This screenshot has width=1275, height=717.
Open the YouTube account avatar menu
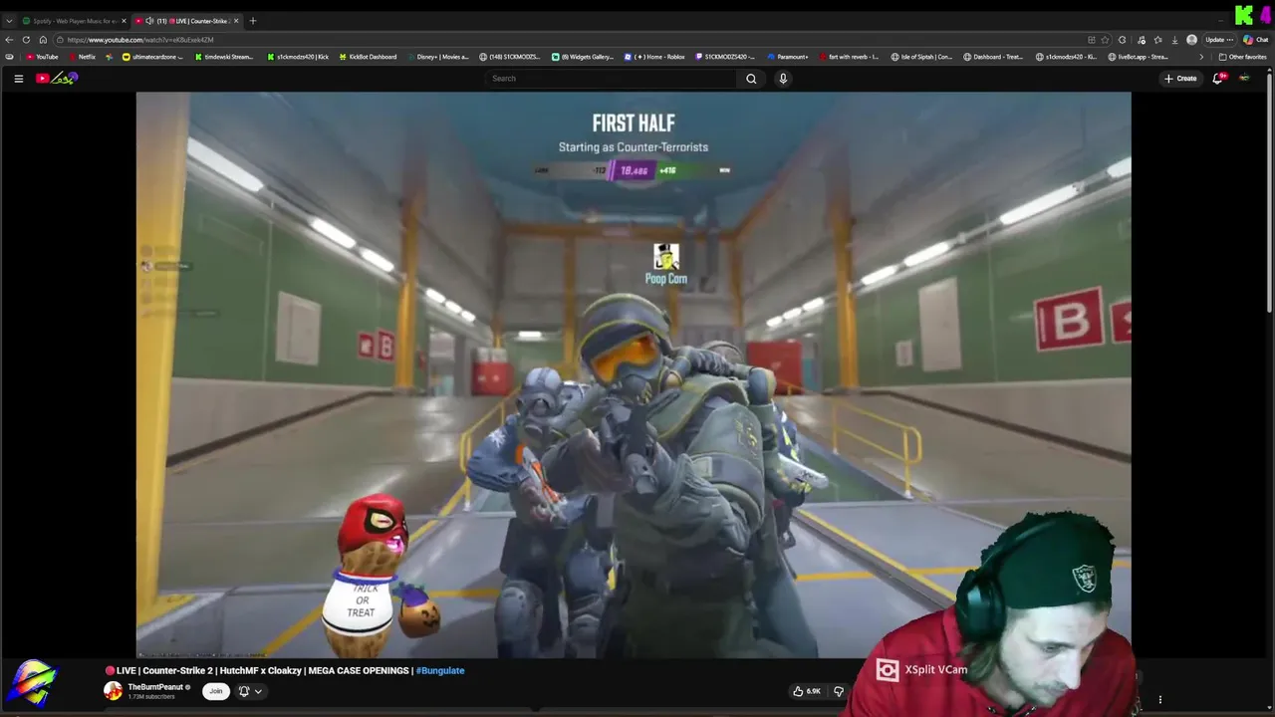point(1244,79)
